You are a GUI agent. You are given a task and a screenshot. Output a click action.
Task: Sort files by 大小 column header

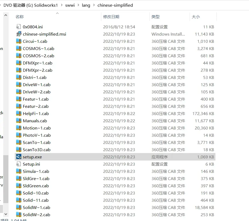pos(196,17)
